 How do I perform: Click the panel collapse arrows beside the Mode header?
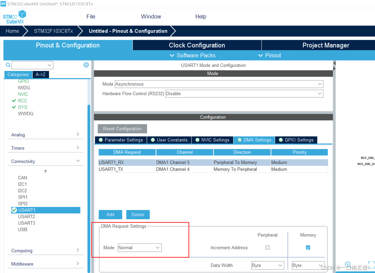(x=334, y=66)
